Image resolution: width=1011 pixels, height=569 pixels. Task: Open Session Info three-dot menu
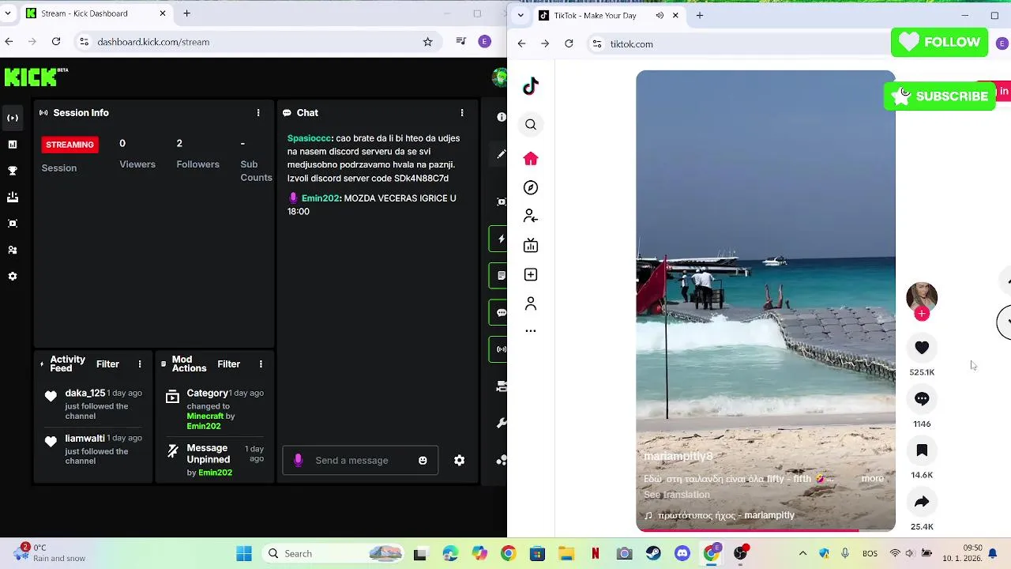[x=257, y=113]
